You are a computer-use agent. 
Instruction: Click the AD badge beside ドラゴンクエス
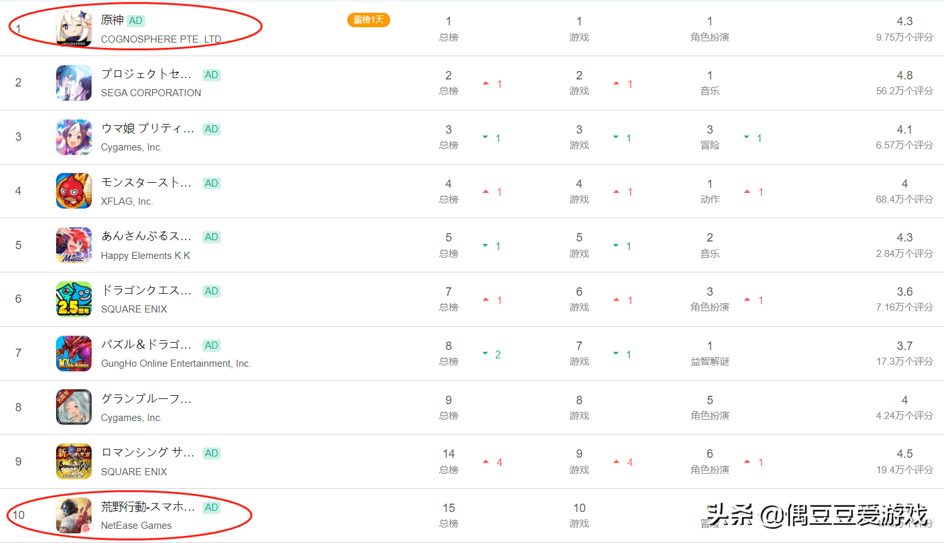click(211, 291)
